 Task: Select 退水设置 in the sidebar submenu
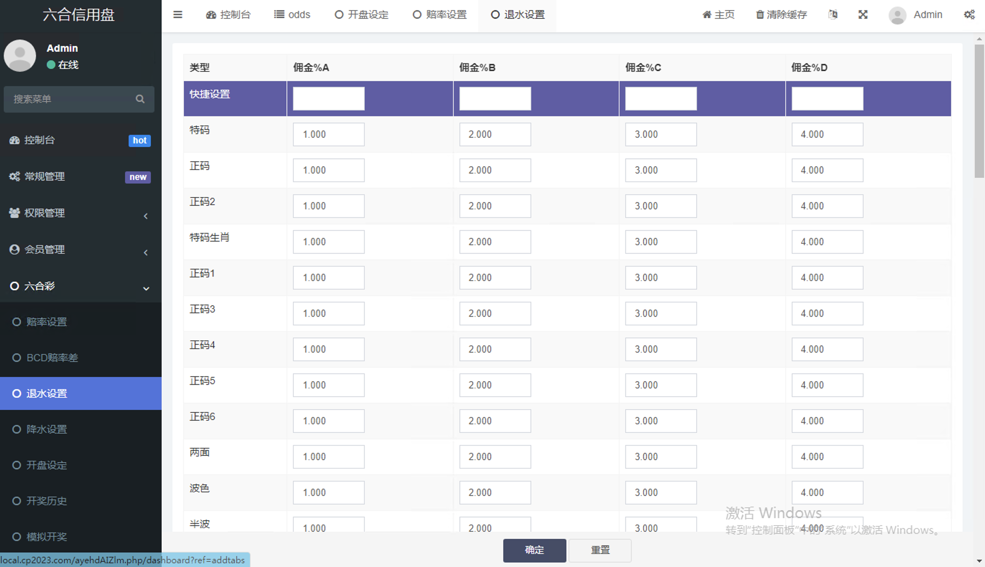pyautogui.click(x=81, y=394)
